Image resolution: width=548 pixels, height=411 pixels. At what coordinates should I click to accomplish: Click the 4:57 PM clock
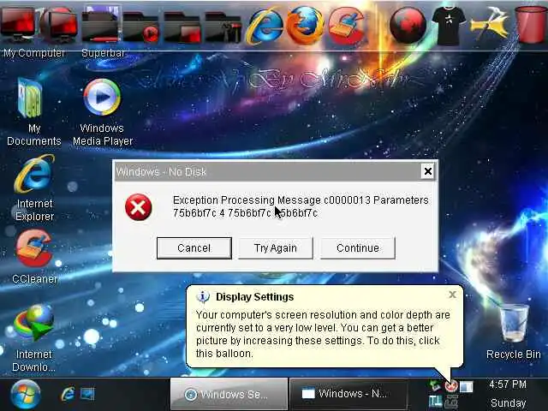point(508,384)
